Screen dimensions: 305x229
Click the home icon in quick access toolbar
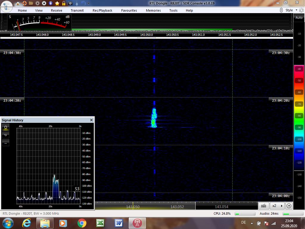[x=18, y=3]
